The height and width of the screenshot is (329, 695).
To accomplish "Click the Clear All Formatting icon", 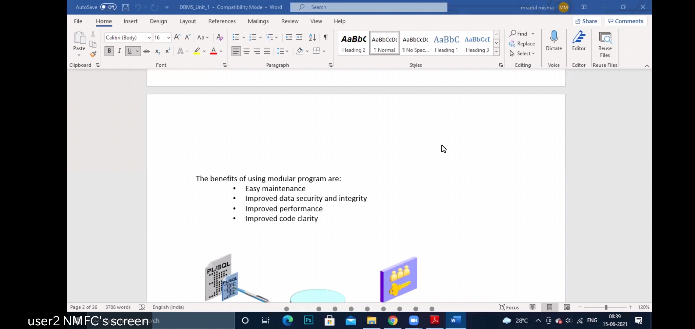I will pyautogui.click(x=220, y=37).
